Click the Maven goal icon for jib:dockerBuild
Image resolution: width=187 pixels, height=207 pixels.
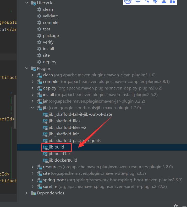point(45,160)
